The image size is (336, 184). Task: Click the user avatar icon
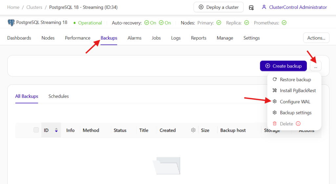[264, 7]
